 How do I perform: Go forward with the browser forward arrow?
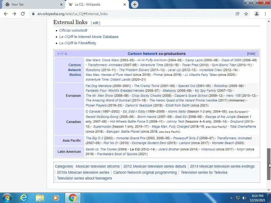pos(14,14)
